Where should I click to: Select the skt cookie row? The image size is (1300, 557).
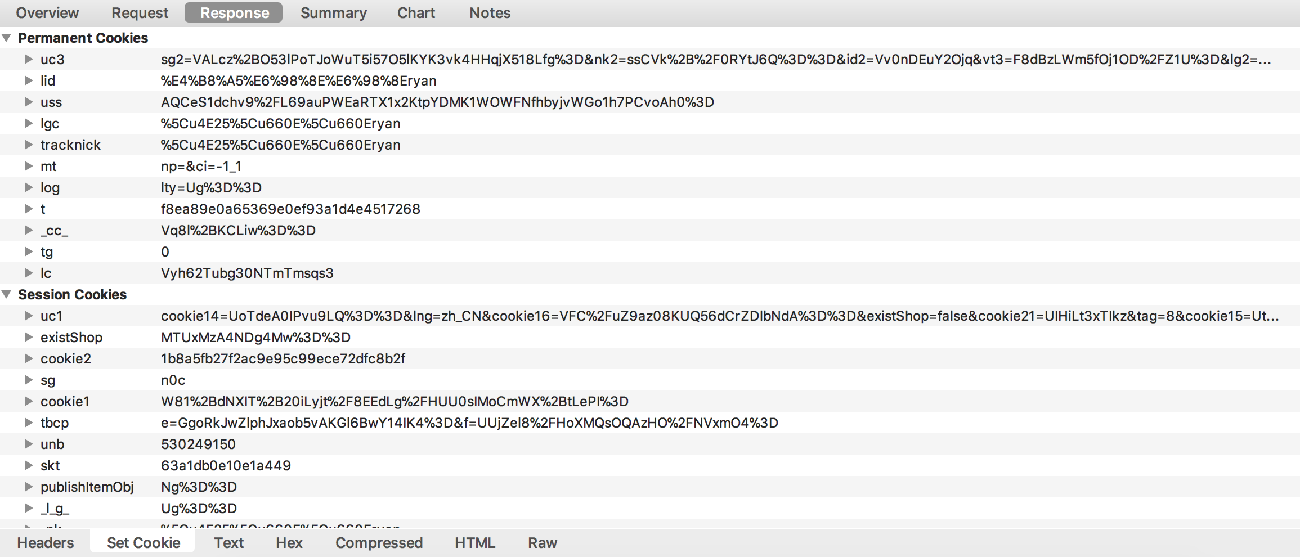pos(50,465)
